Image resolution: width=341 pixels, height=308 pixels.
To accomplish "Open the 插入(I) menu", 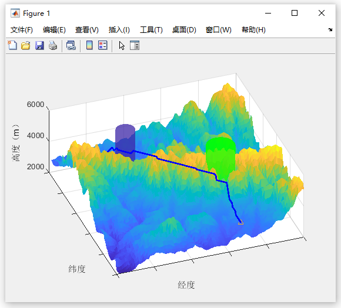I will click(119, 30).
